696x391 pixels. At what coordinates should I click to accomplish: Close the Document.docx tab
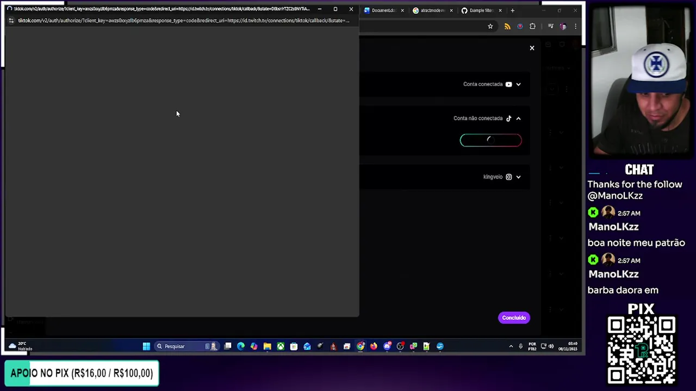(x=402, y=10)
